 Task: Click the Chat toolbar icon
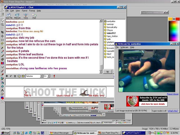tap(34, 16)
